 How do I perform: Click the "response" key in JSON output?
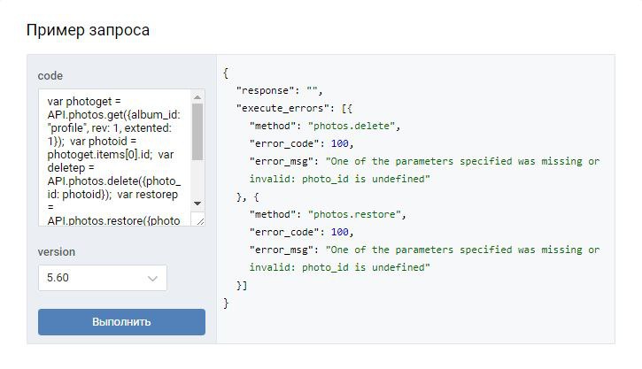267,90
